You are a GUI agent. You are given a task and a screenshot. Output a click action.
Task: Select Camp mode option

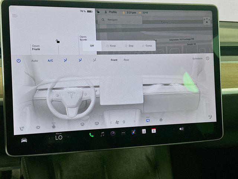click(x=147, y=45)
